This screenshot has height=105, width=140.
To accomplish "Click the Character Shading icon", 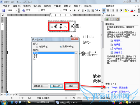I will pos(93,10).
